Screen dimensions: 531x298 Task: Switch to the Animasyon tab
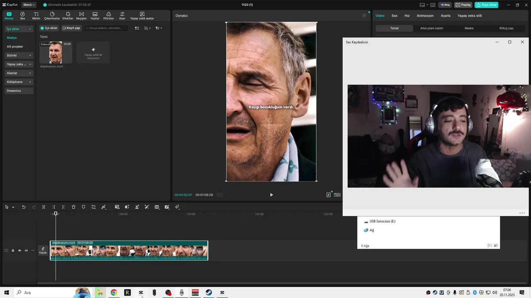(425, 16)
